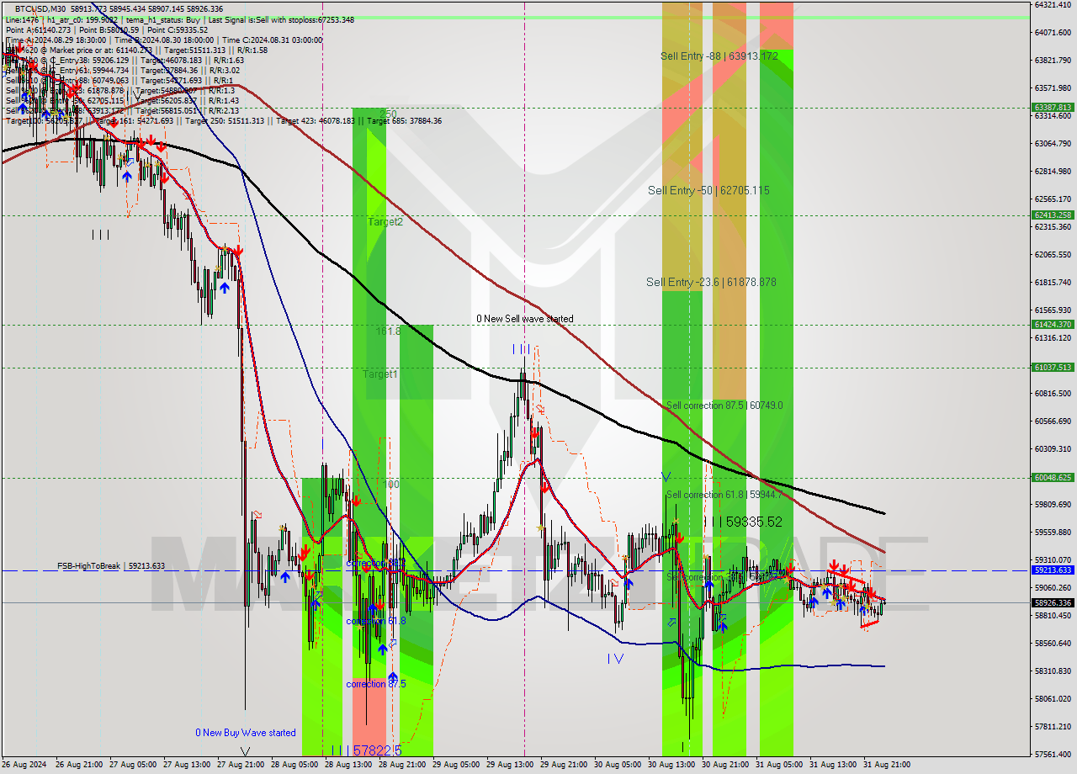Click the 64071.000 price axis value
The height and width of the screenshot is (774, 1077).
click(x=1052, y=33)
